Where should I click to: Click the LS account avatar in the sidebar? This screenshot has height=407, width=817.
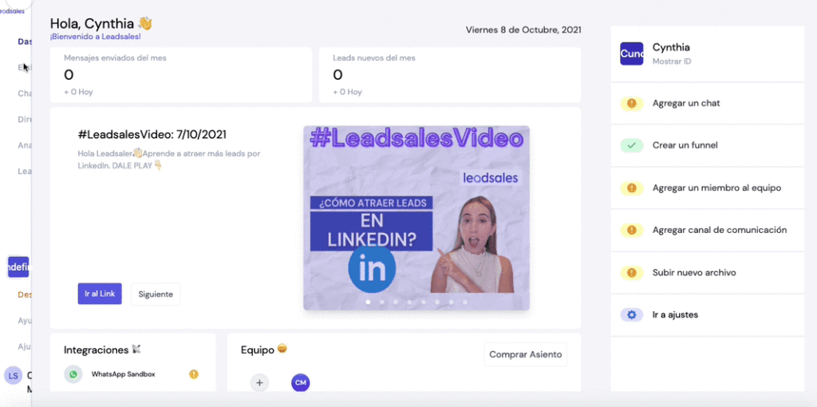pos(13,376)
